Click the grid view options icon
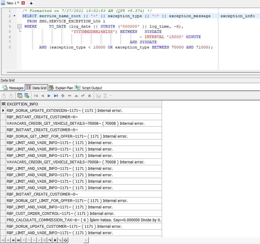 click(20, 96)
